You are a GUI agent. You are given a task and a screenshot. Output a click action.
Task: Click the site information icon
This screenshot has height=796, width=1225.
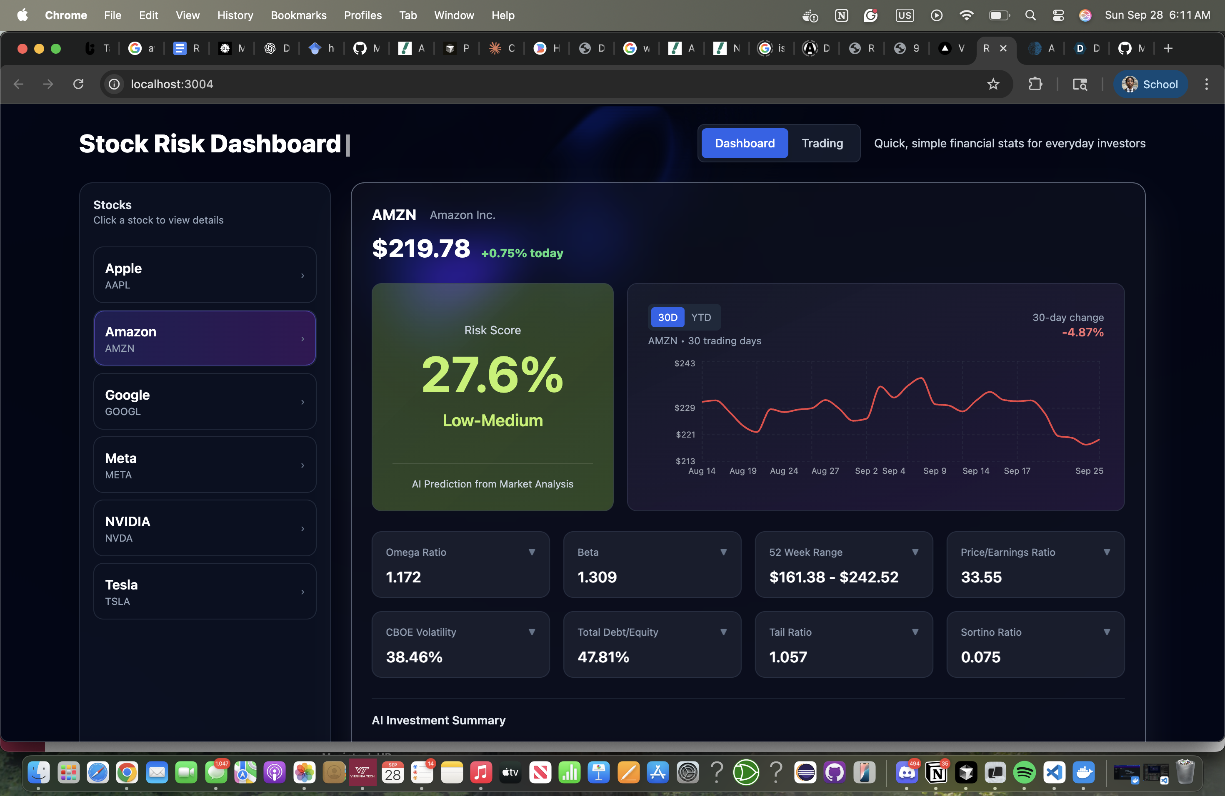114,84
